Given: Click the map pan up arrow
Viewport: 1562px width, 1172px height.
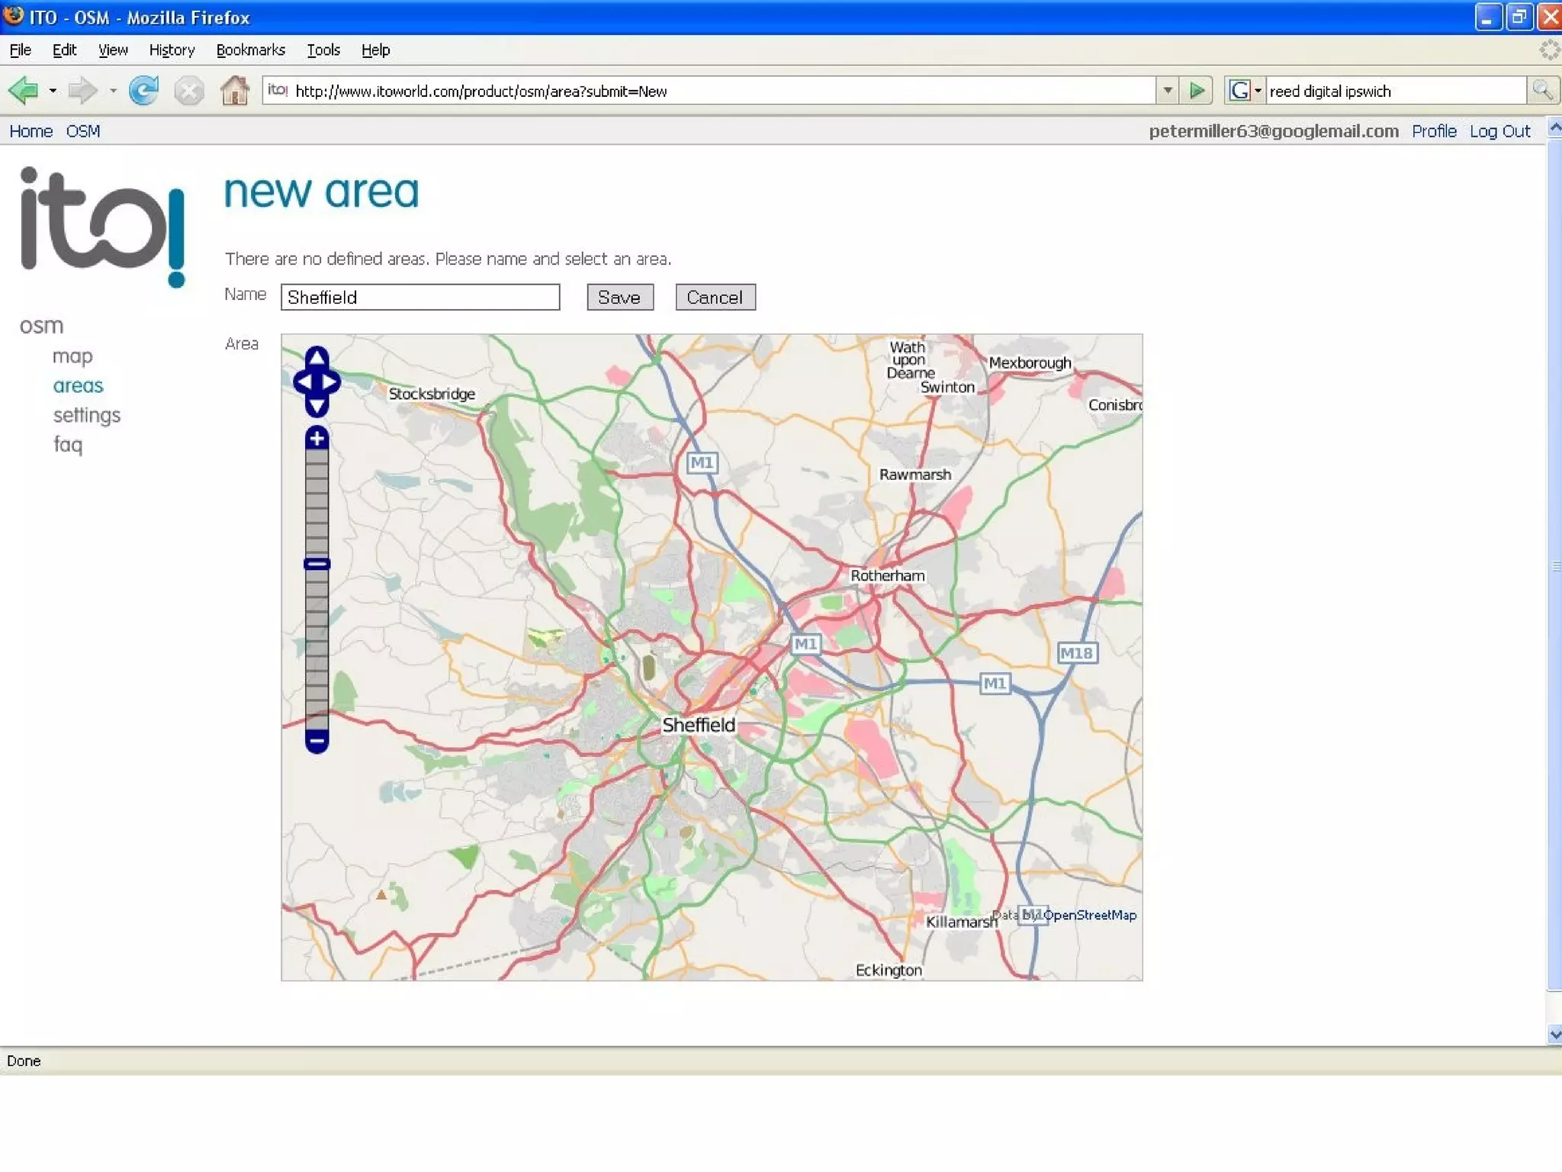Looking at the screenshot, I should tap(317, 357).
